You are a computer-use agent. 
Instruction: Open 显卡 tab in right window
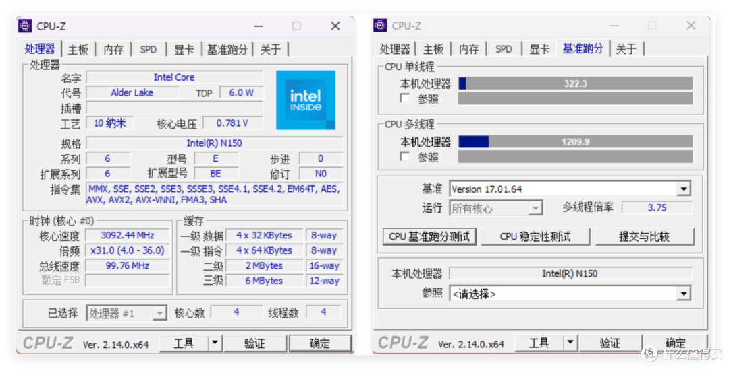click(539, 49)
